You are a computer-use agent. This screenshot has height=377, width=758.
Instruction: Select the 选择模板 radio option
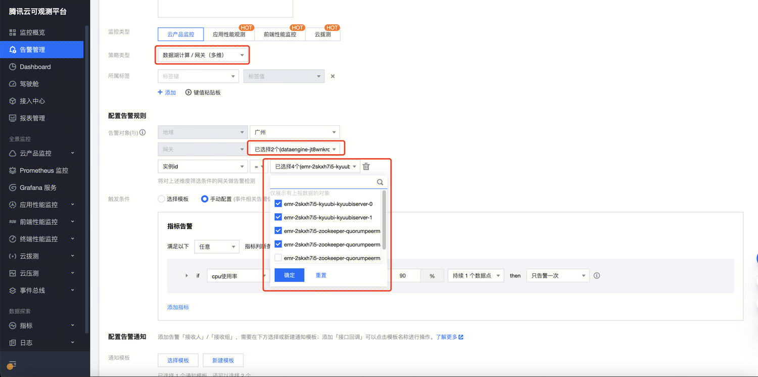coord(162,199)
